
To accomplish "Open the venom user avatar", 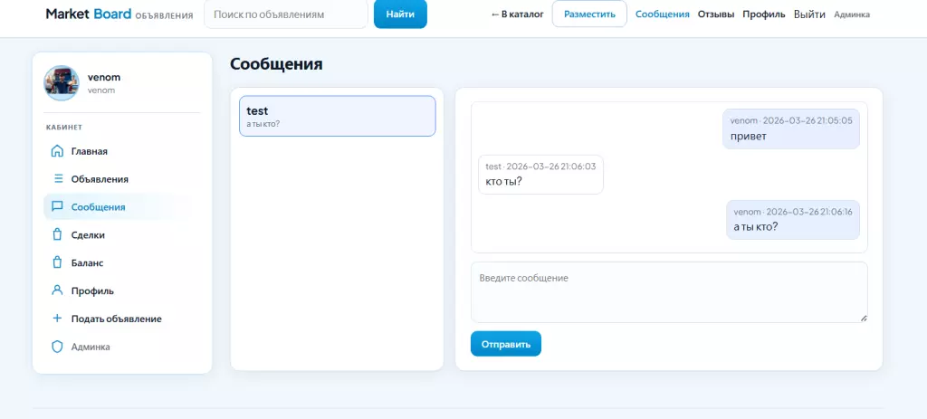I will click(62, 83).
